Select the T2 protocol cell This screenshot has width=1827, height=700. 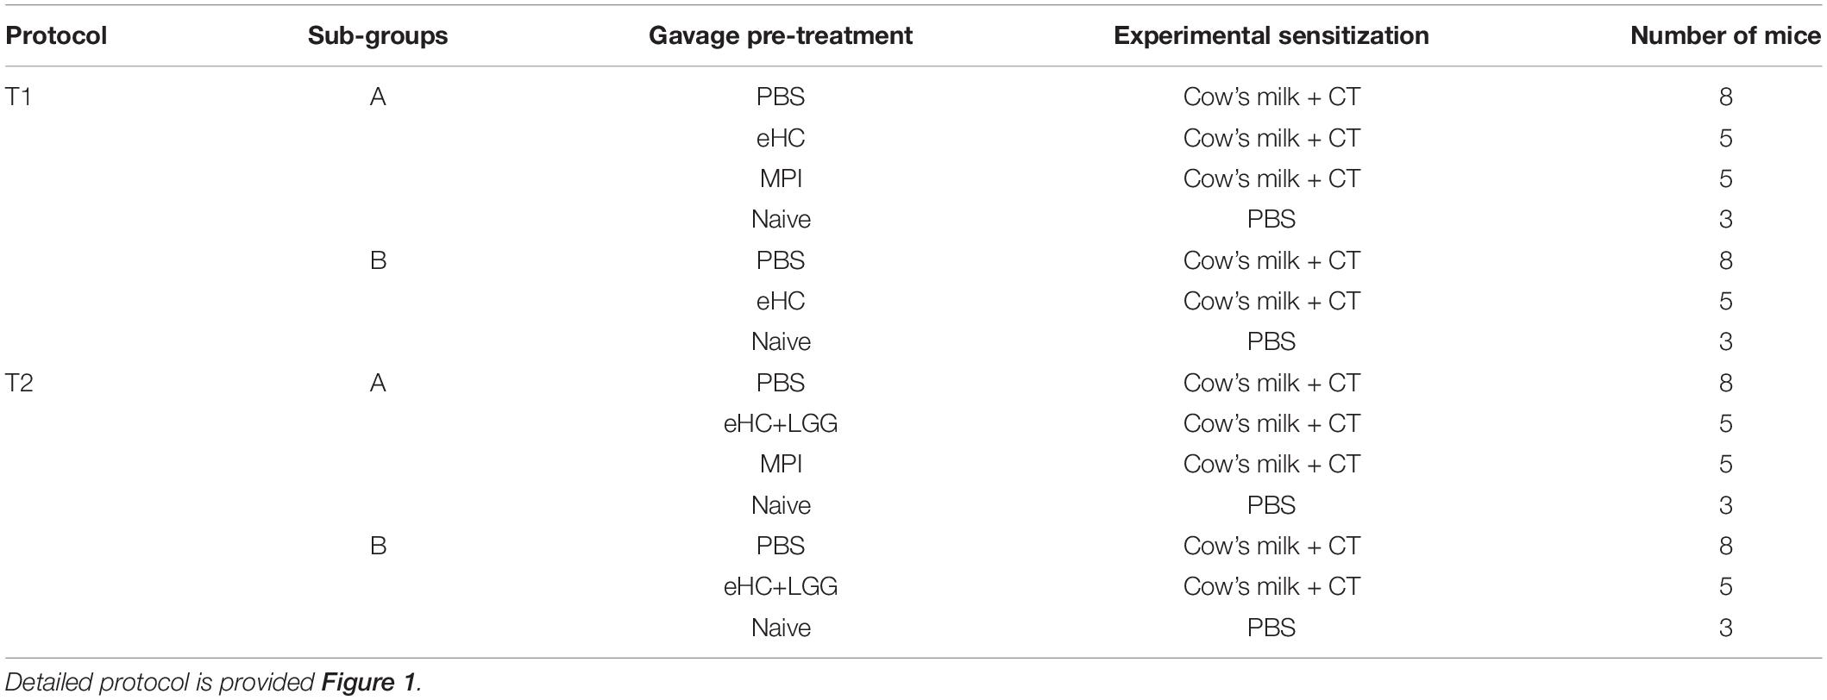pos(19,383)
